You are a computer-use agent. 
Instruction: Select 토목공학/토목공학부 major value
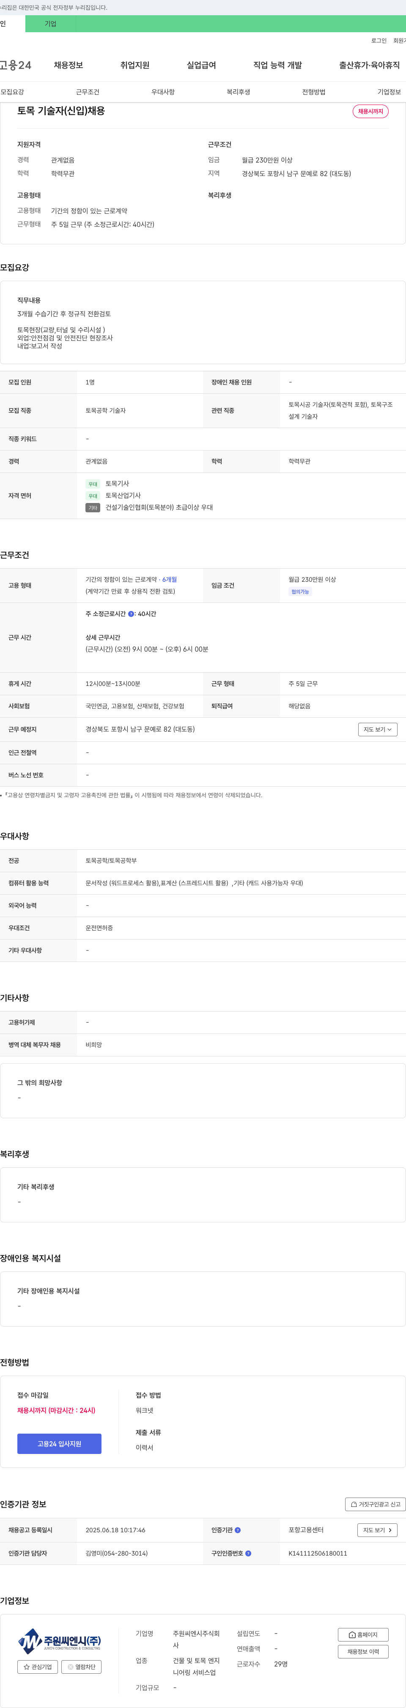click(111, 861)
